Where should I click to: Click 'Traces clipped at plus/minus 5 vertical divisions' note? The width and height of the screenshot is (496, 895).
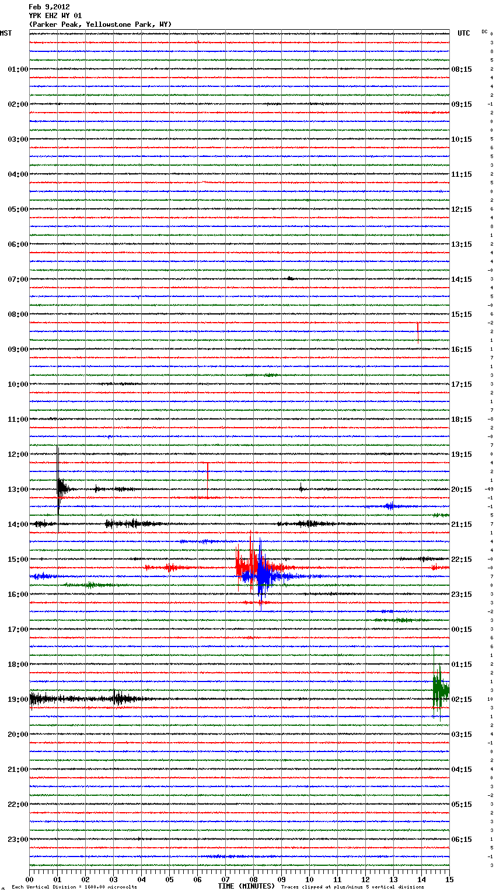pyautogui.click(x=352, y=887)
